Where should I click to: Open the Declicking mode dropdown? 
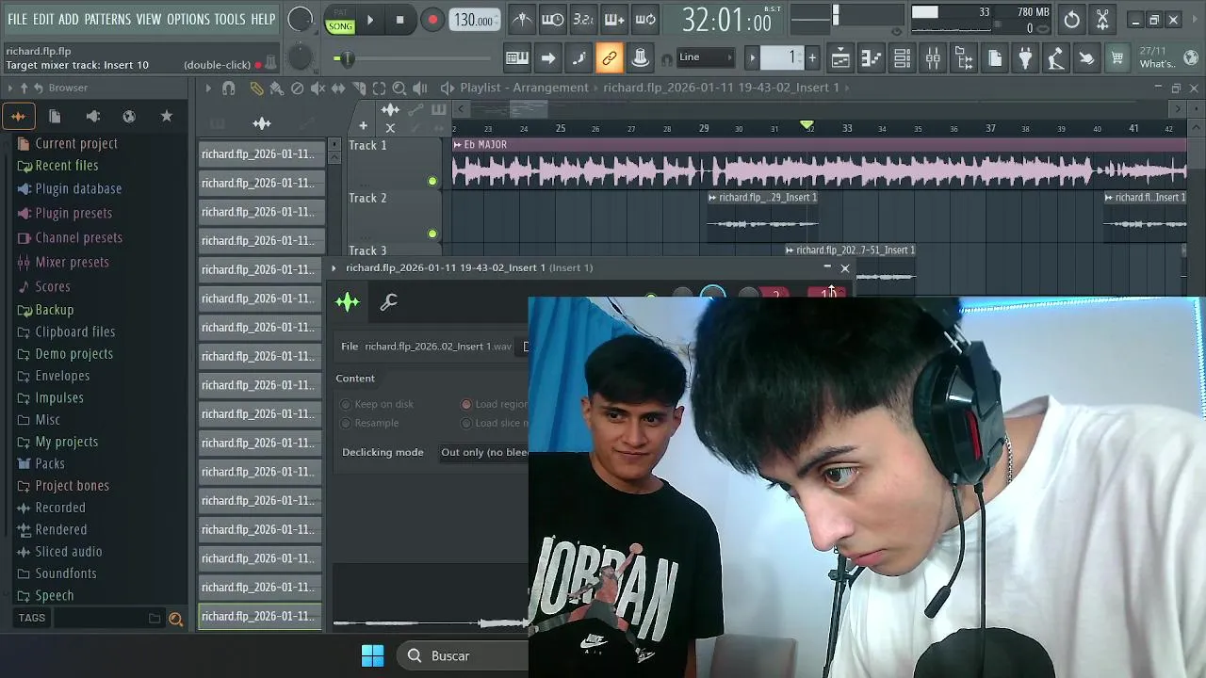click(x=483, y=452)
